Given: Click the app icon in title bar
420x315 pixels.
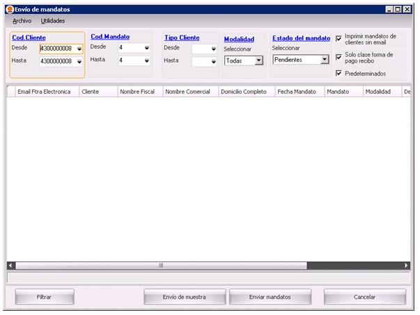Looking at the screenshot, I should click(x=9, y=9).
